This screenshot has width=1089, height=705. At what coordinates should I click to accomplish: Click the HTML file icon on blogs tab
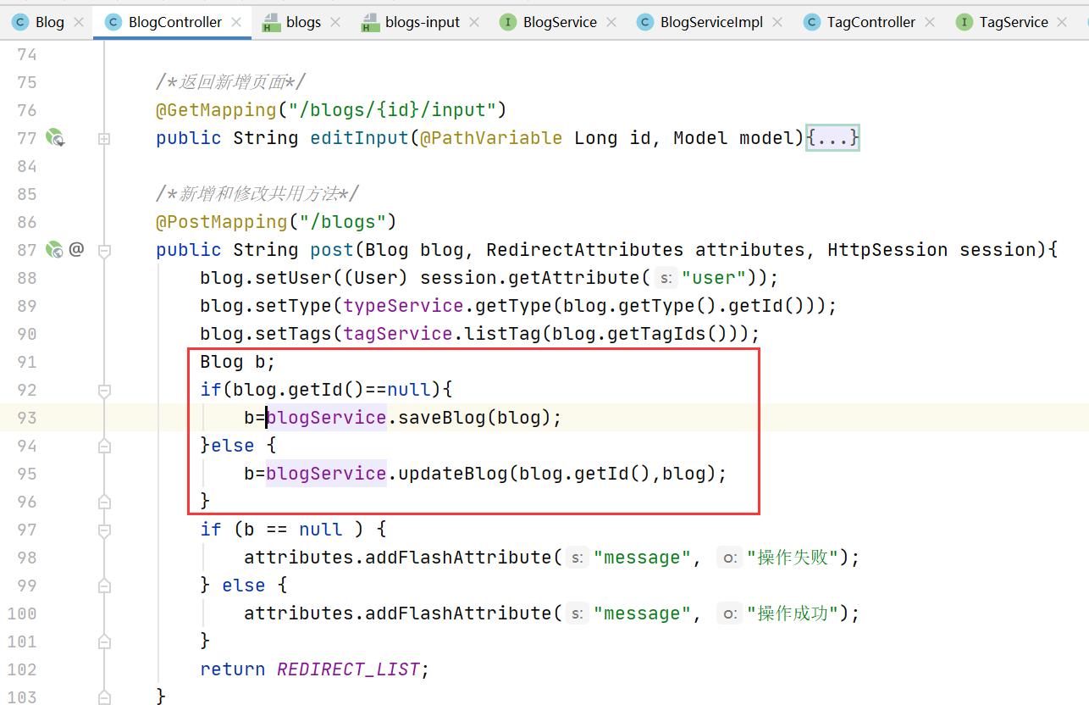pyautogui.click(x=271, y=23)
